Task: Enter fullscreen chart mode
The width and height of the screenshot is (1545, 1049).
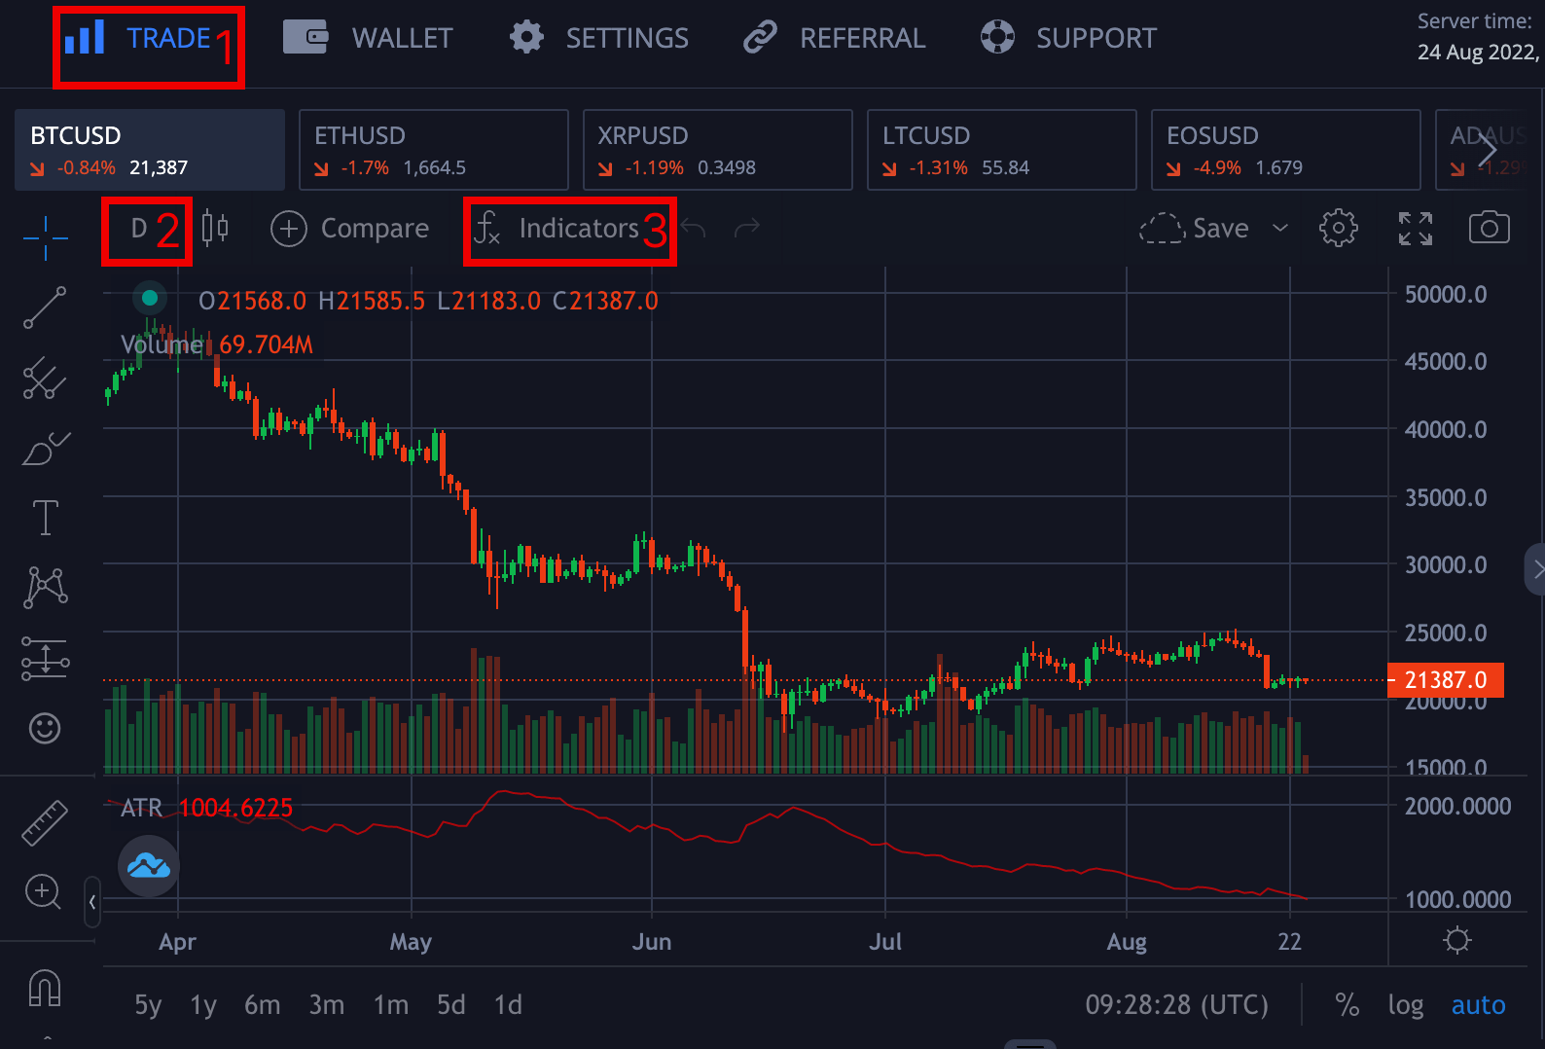Action: click(1415, 229)
